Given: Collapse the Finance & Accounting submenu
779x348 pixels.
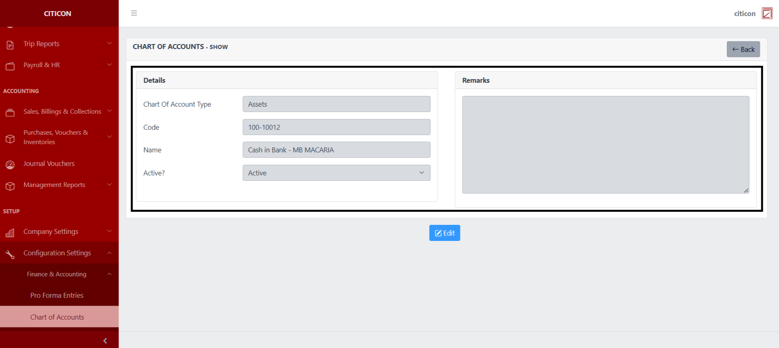Looking at the screenshot, I should pyautogui.click(x=57, y=274).
